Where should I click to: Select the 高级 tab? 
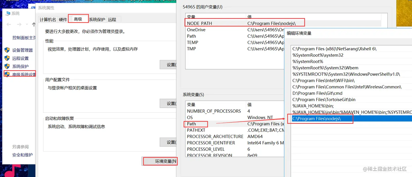tap(78, 19)
